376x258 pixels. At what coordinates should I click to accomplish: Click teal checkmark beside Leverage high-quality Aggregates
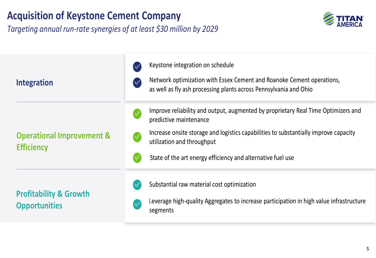(137, 205)
